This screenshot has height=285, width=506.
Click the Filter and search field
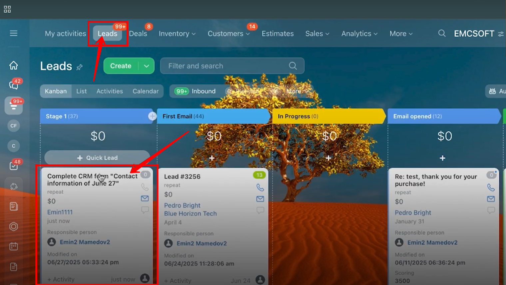coord(232,66)
